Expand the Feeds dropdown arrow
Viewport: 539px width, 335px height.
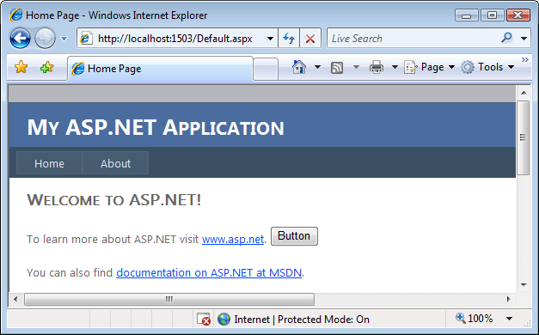357,67
